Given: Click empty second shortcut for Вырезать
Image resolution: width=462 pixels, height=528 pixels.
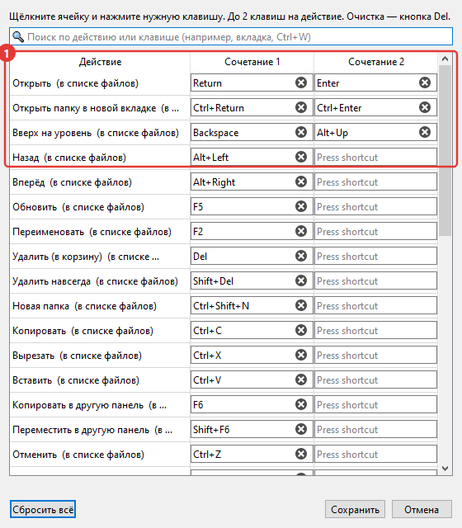Looking at the screenshot, I should pos(376,356).
